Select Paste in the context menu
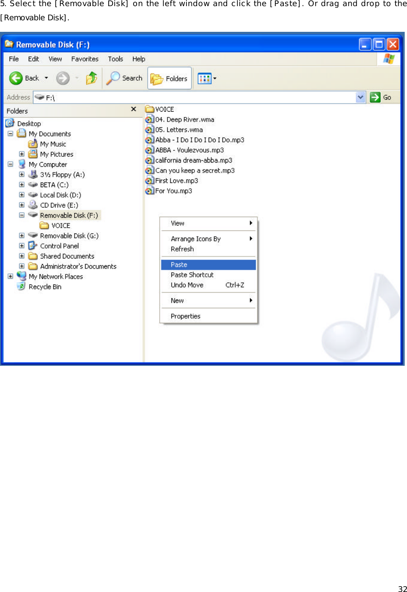Screen dimensions: 407x592 tap(208, 265)
